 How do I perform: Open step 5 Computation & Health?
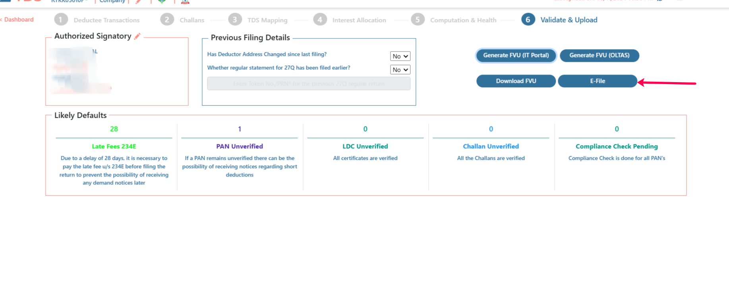pos(454,20)
